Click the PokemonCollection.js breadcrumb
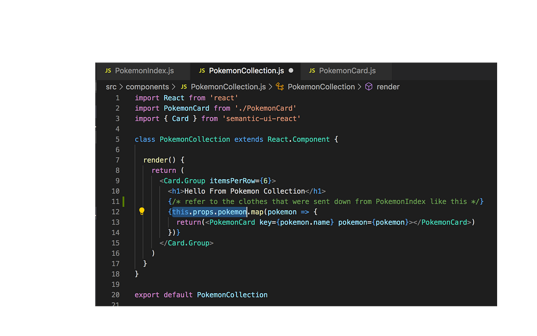 point(228,87)
